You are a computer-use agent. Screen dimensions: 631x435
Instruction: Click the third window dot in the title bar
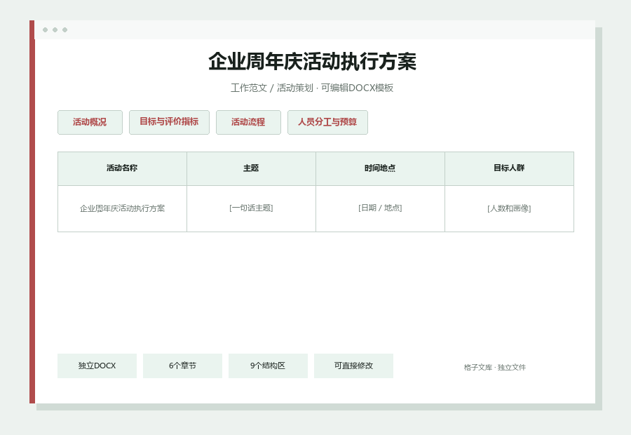65,29
